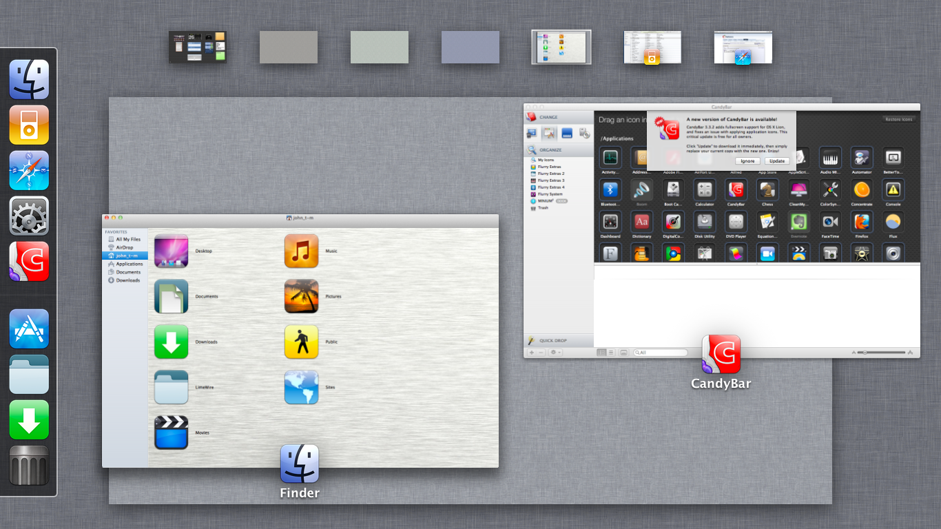Click the orange iPod icon in the Dock
Screen dimensions: 941x529
(29, 125)
